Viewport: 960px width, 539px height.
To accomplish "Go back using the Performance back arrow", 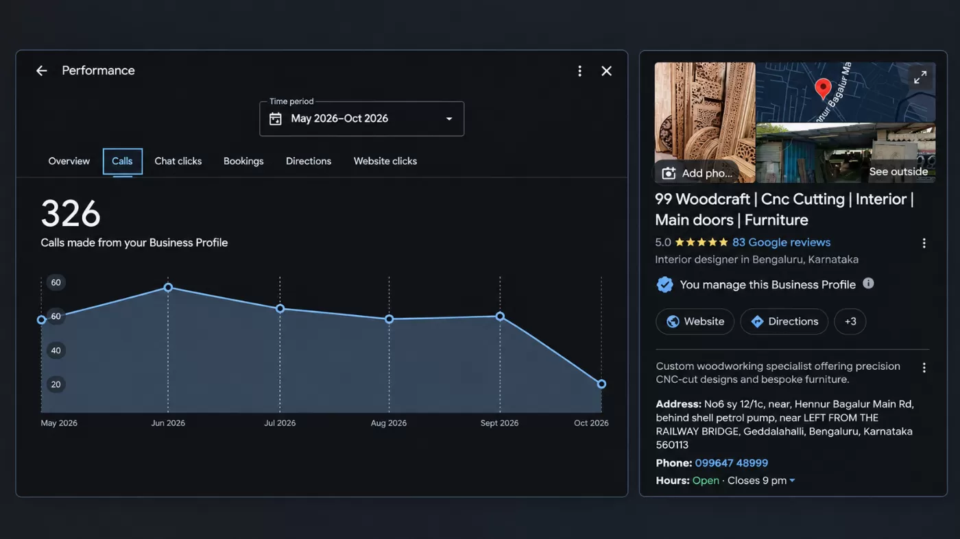I will (42, 71).
